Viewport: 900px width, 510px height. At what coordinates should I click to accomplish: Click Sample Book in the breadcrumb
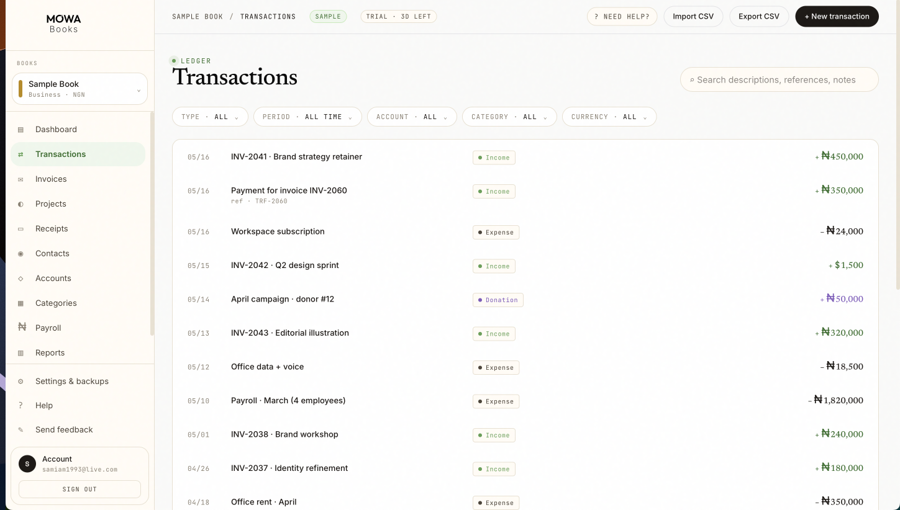tap(198, 17)
